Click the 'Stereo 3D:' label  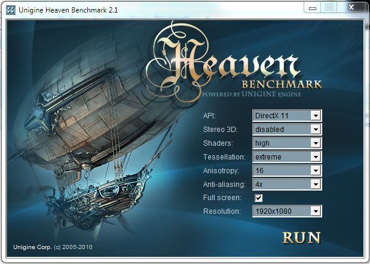221,129
